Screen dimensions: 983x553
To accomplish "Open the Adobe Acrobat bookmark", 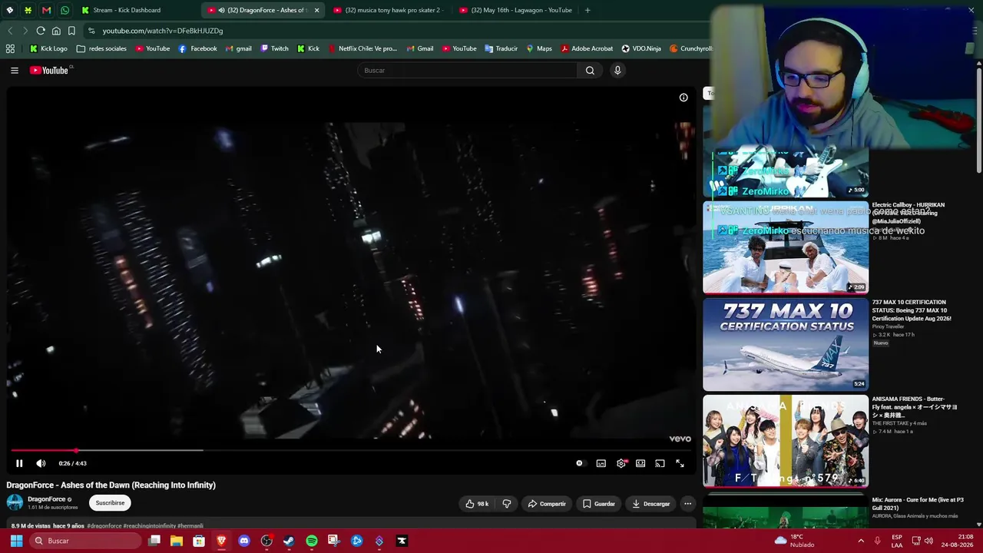I will pos(587,48).
